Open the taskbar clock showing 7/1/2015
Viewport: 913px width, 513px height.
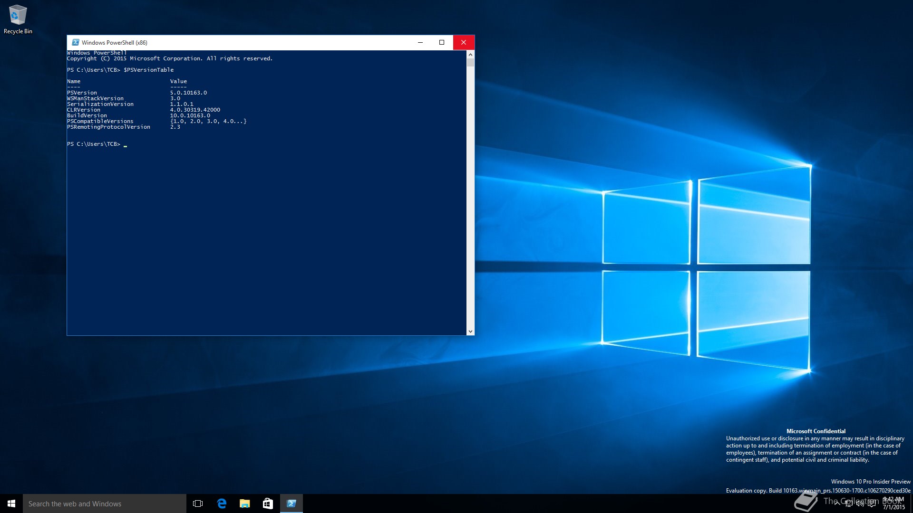894,503
